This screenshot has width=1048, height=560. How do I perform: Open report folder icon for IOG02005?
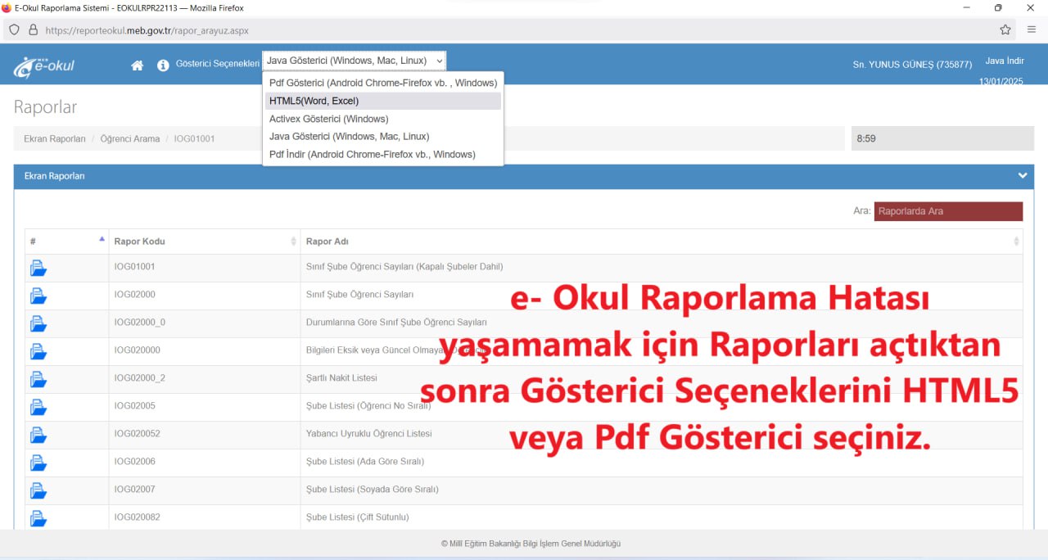coord(38,407)
